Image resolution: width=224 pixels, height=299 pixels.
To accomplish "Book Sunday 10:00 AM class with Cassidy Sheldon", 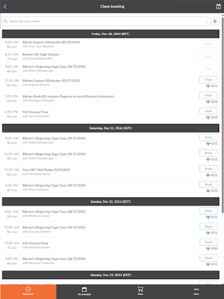I will pos(208,227).
